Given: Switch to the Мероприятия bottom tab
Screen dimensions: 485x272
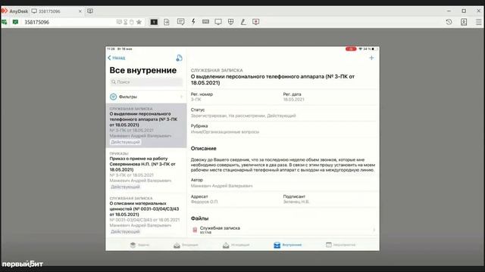Looking at the screenshot, I should (x=340, y=245).
